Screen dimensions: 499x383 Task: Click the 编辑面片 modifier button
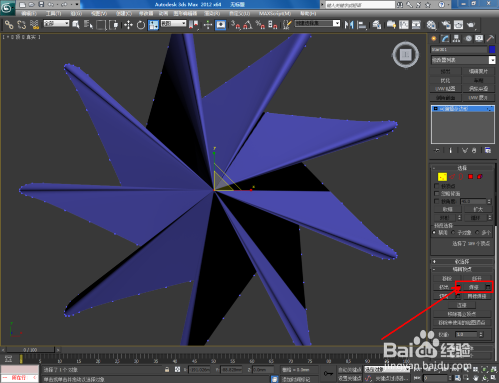[x=479, y=71]
